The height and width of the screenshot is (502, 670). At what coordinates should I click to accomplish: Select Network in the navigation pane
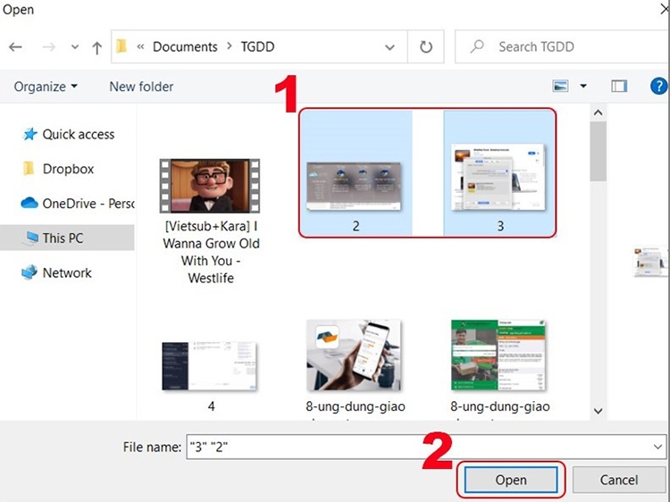point(67,272)
